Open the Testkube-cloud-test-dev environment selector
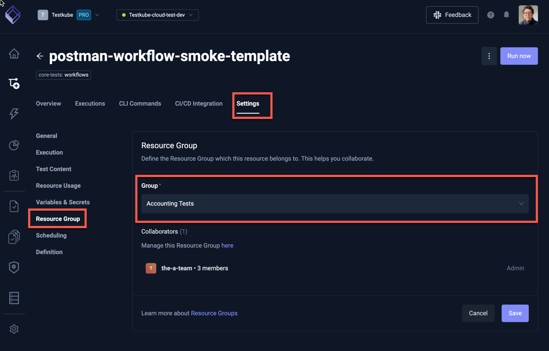 click(157, 14)
